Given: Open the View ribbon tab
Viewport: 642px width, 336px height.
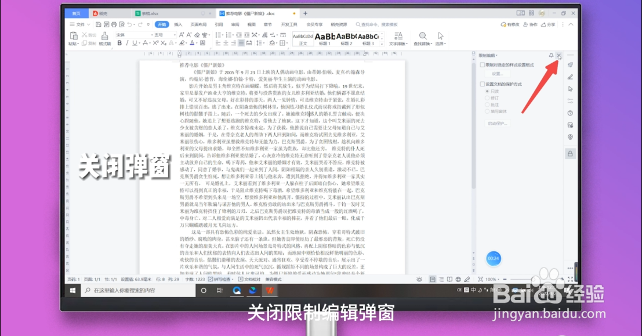Looking at the screenshot, I should point(251,24).
